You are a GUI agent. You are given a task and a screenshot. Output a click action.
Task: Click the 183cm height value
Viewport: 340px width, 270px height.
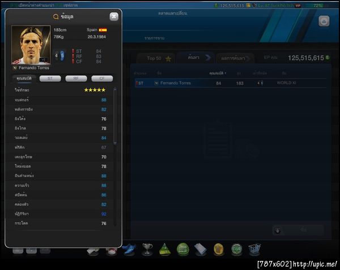click(x=60, y=30)
